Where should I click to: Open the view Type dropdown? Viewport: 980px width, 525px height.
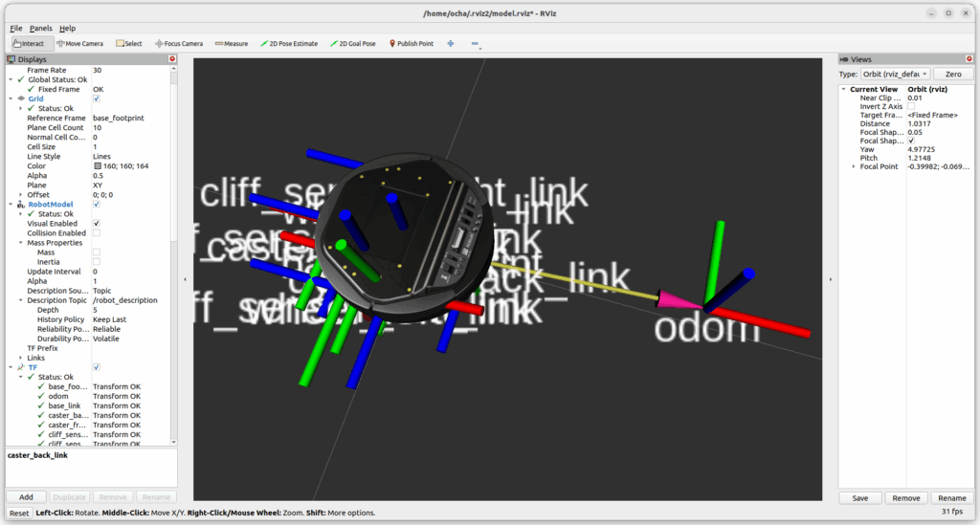(896, 74)
